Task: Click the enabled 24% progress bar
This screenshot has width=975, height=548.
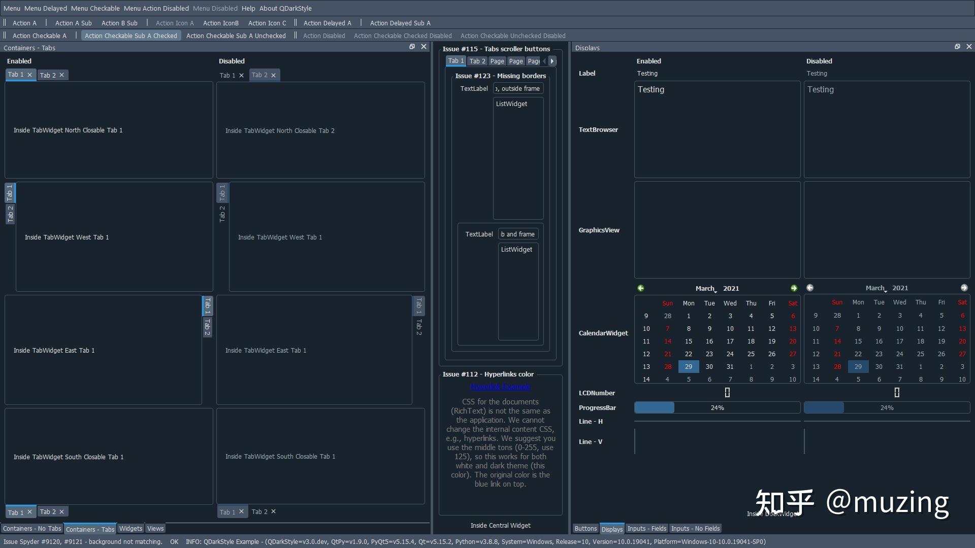Action: 717,408
